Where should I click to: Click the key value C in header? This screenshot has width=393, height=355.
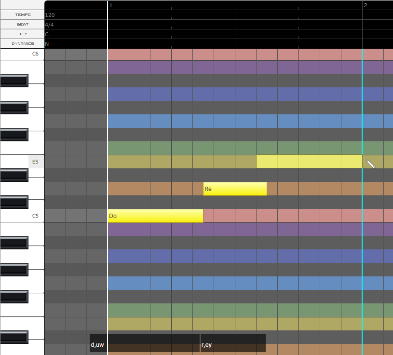click(x=47, y=34)
